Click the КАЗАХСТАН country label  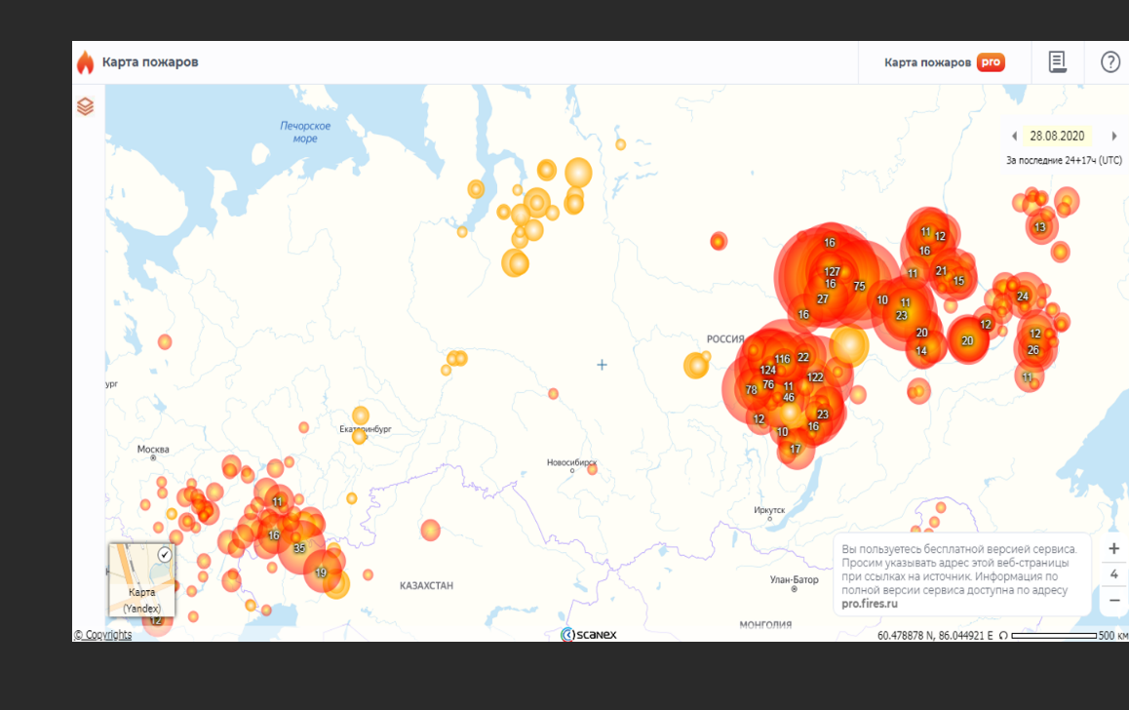pos(426,585)
